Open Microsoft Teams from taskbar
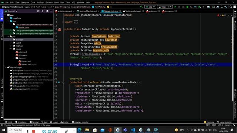This screenshot has height=133, width=237. [125, 130]
